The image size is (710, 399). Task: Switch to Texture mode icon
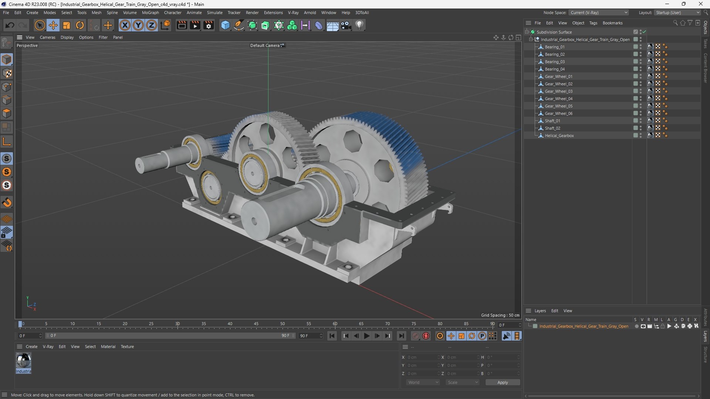coord(7,73)
